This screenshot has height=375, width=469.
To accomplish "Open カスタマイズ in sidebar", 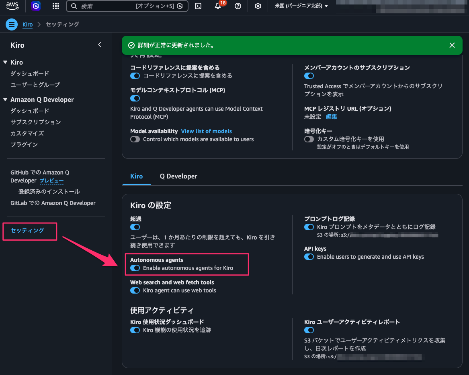I will pos(27,133).
